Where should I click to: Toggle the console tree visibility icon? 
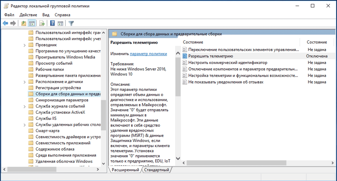[32, 23]
